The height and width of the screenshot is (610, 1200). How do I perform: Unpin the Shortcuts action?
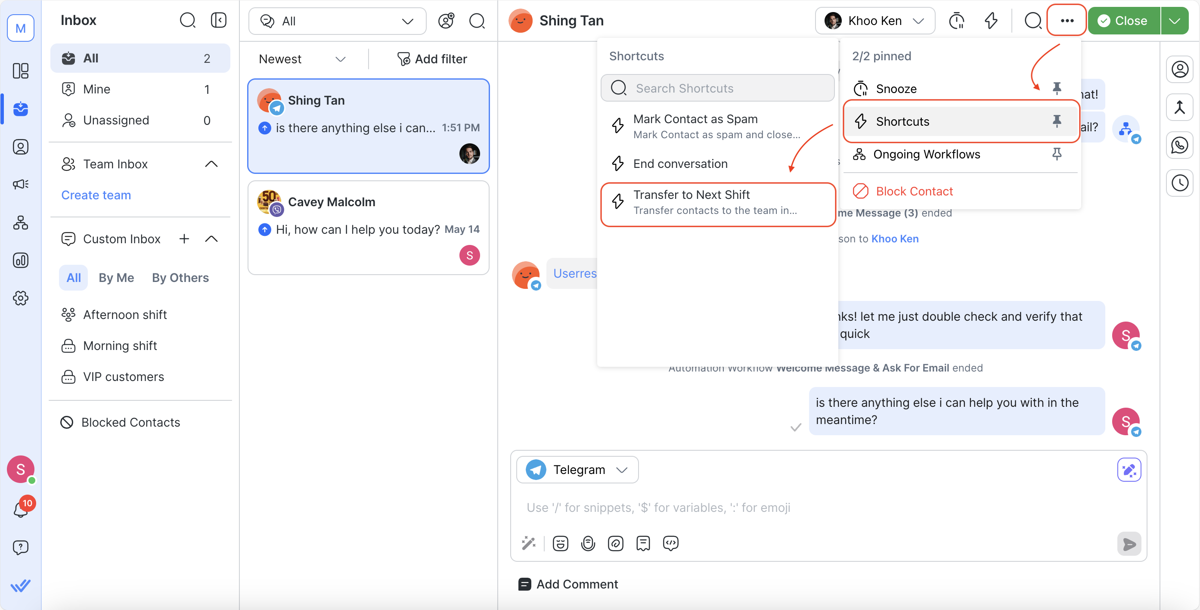point(1057,121)
